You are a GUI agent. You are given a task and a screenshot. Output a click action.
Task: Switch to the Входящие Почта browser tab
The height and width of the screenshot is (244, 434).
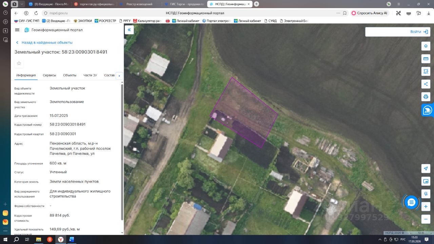[48, 4]
